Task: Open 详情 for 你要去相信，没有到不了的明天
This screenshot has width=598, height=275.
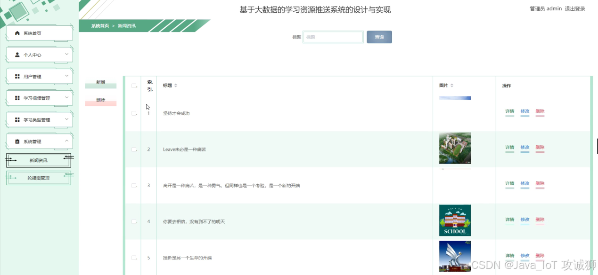Action: (510, 220)
